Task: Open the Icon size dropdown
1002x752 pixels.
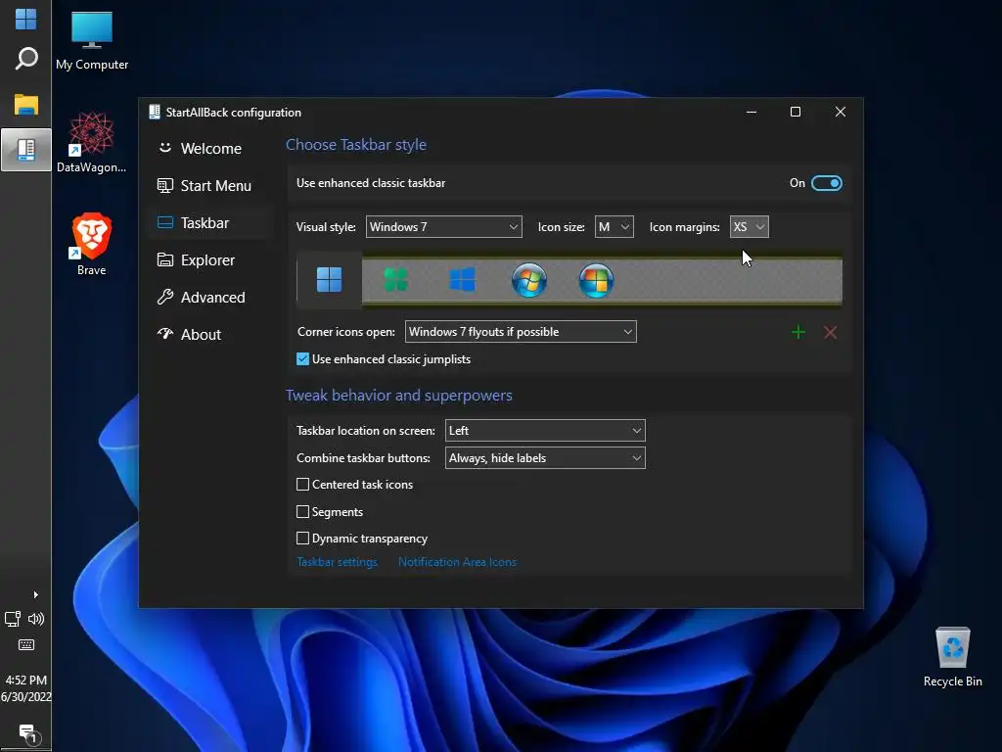Action: click(615, 227)
